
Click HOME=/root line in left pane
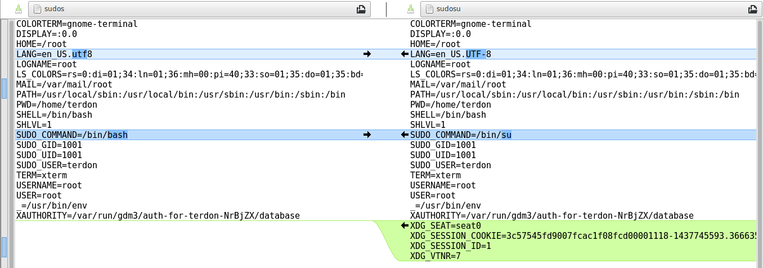tap(42, 44)
